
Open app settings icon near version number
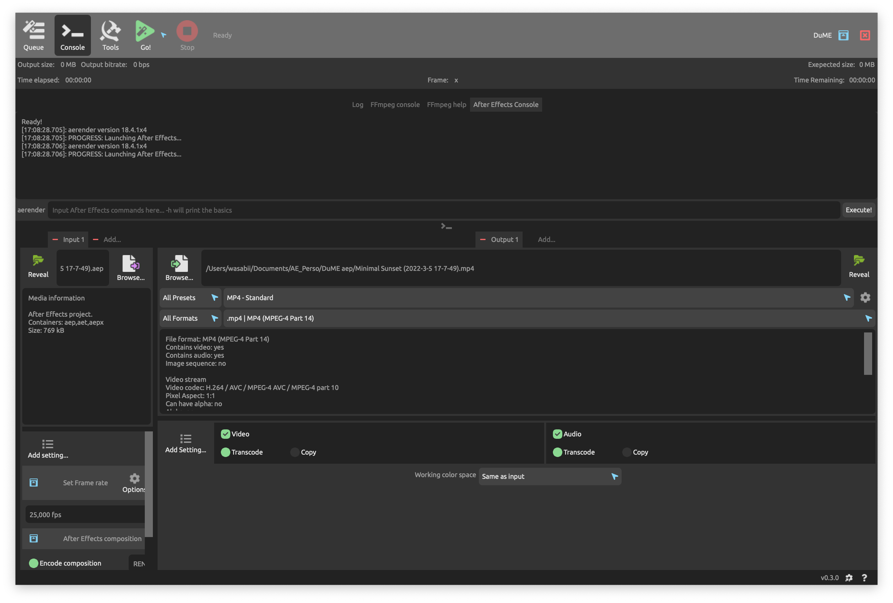(849, 578)
